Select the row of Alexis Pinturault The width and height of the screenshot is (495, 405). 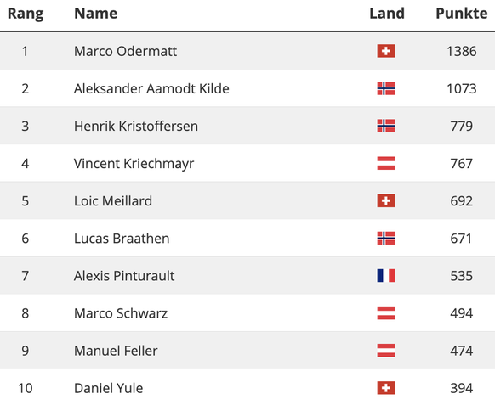[x=247, y=276]
